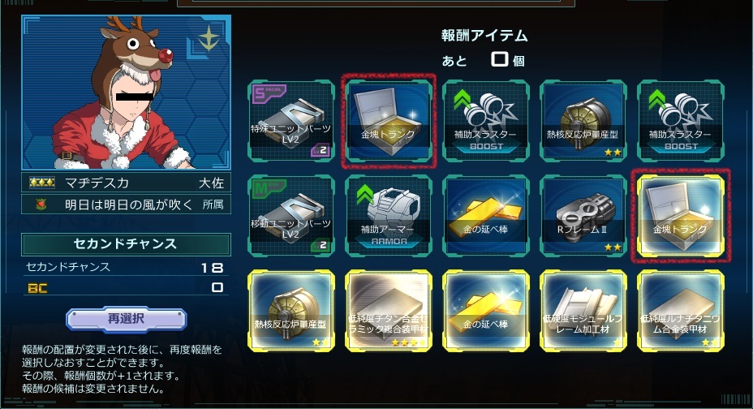Click the red-outlined 金塊トランク in top row

pos(389,121)
